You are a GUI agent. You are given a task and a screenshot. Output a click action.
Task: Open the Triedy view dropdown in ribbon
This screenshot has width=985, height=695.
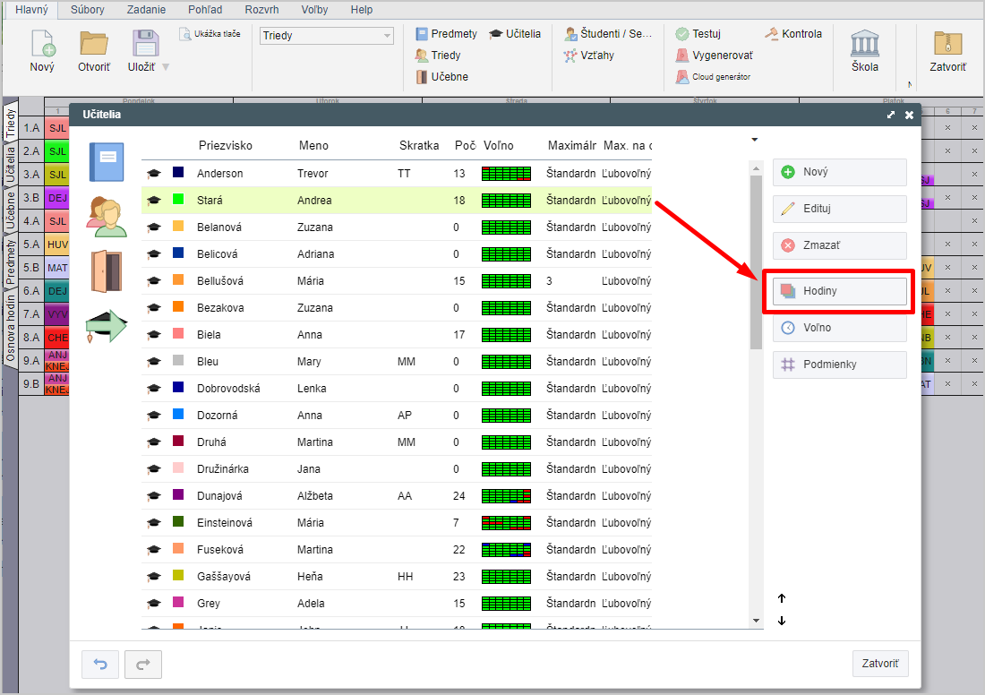(x=327, y=35)
